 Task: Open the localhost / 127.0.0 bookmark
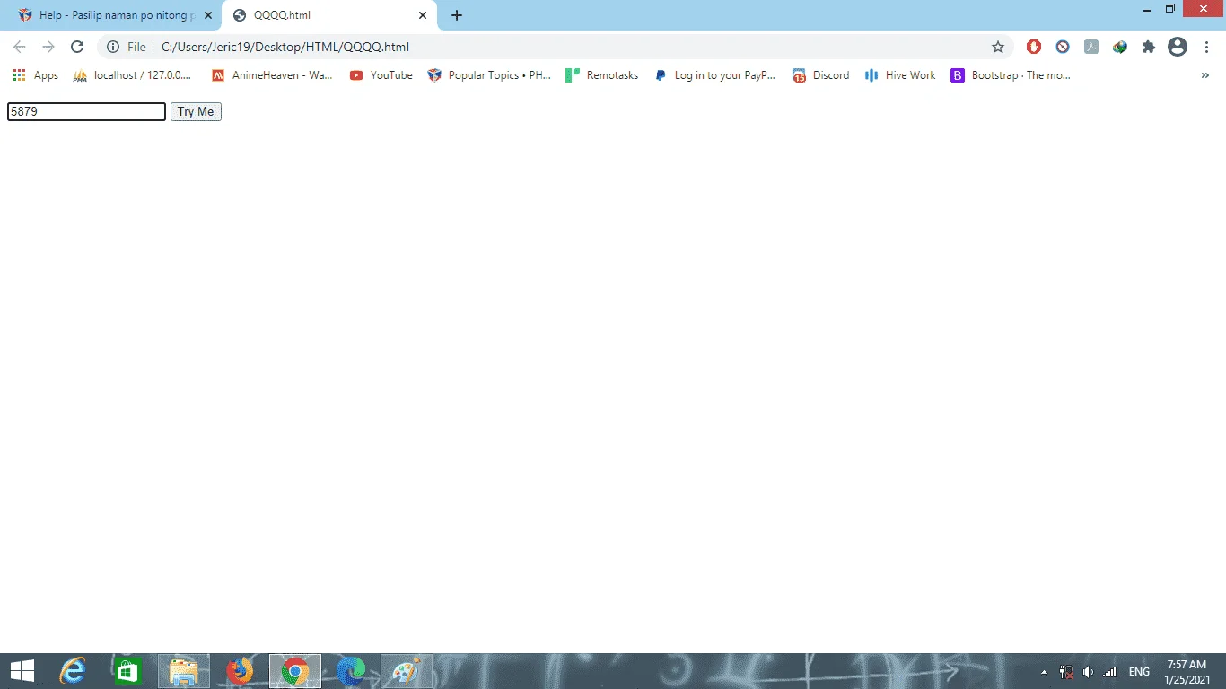tap(133, 75)
